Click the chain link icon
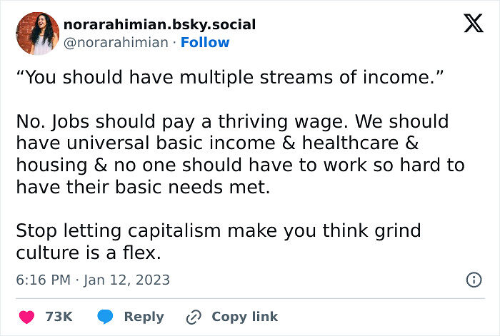This screenshot has height=336, width=500. pos(194,317)
